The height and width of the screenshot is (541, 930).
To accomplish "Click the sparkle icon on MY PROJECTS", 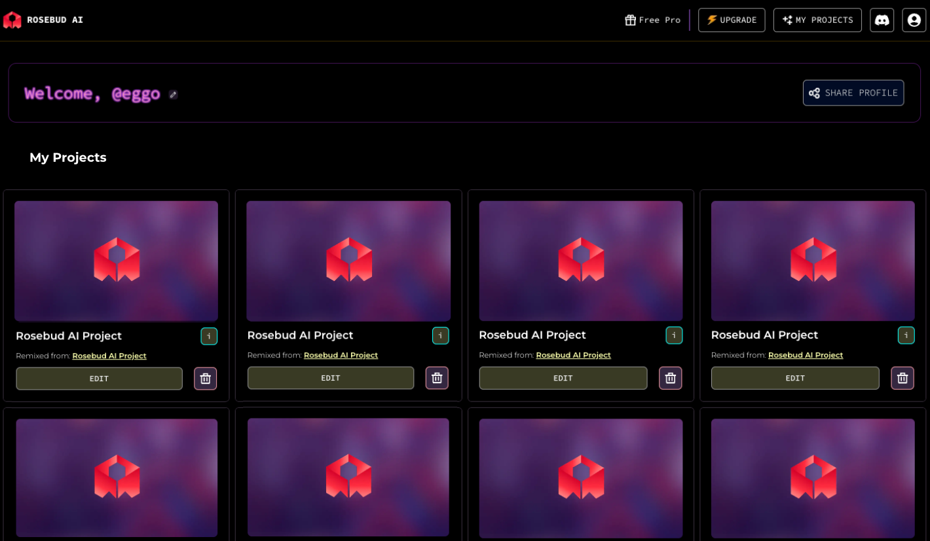I will click(x=787, y=20).
